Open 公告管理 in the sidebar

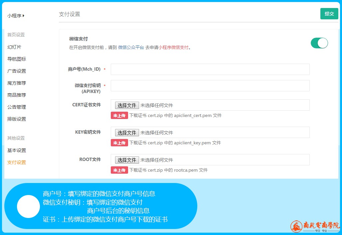tap(17, 107)
